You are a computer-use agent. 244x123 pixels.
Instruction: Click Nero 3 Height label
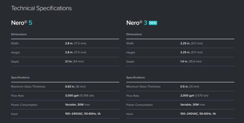point(130,53)
